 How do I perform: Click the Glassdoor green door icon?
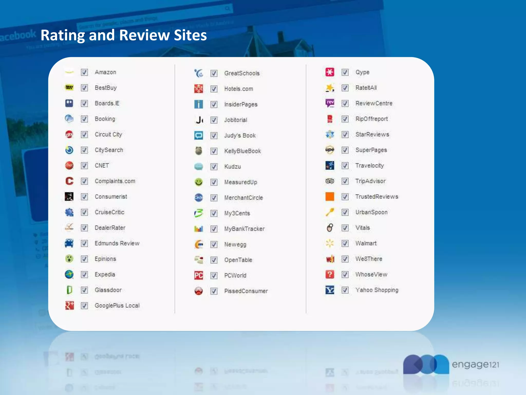pyautogui.click(x=69, y=290)
